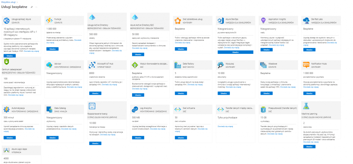Image resolution: width=353 pixels, height=164 pixels.
Task: Click the Automatyzacja gear icon
Action: click(6, 110)
